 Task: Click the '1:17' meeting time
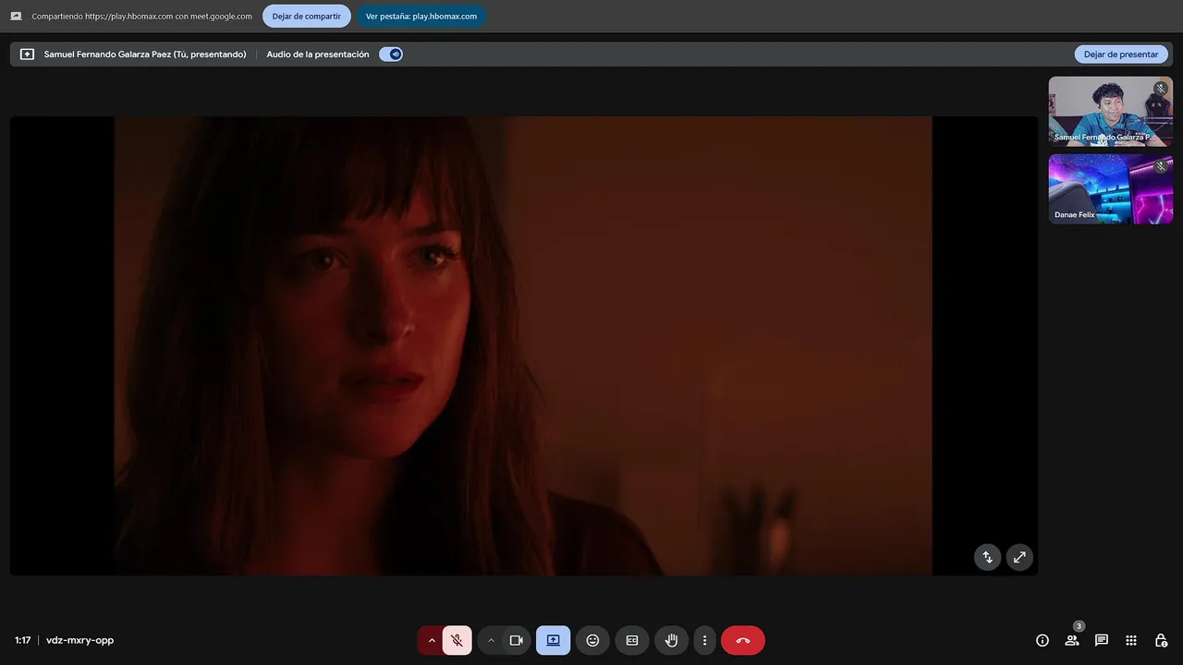(x=23, y=640)
